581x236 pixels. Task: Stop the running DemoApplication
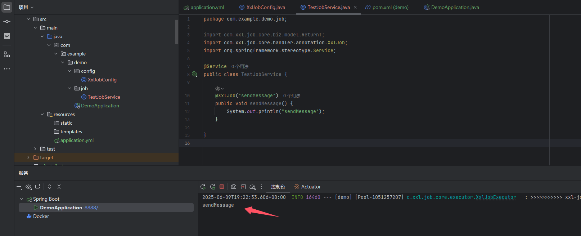[222, 187]
